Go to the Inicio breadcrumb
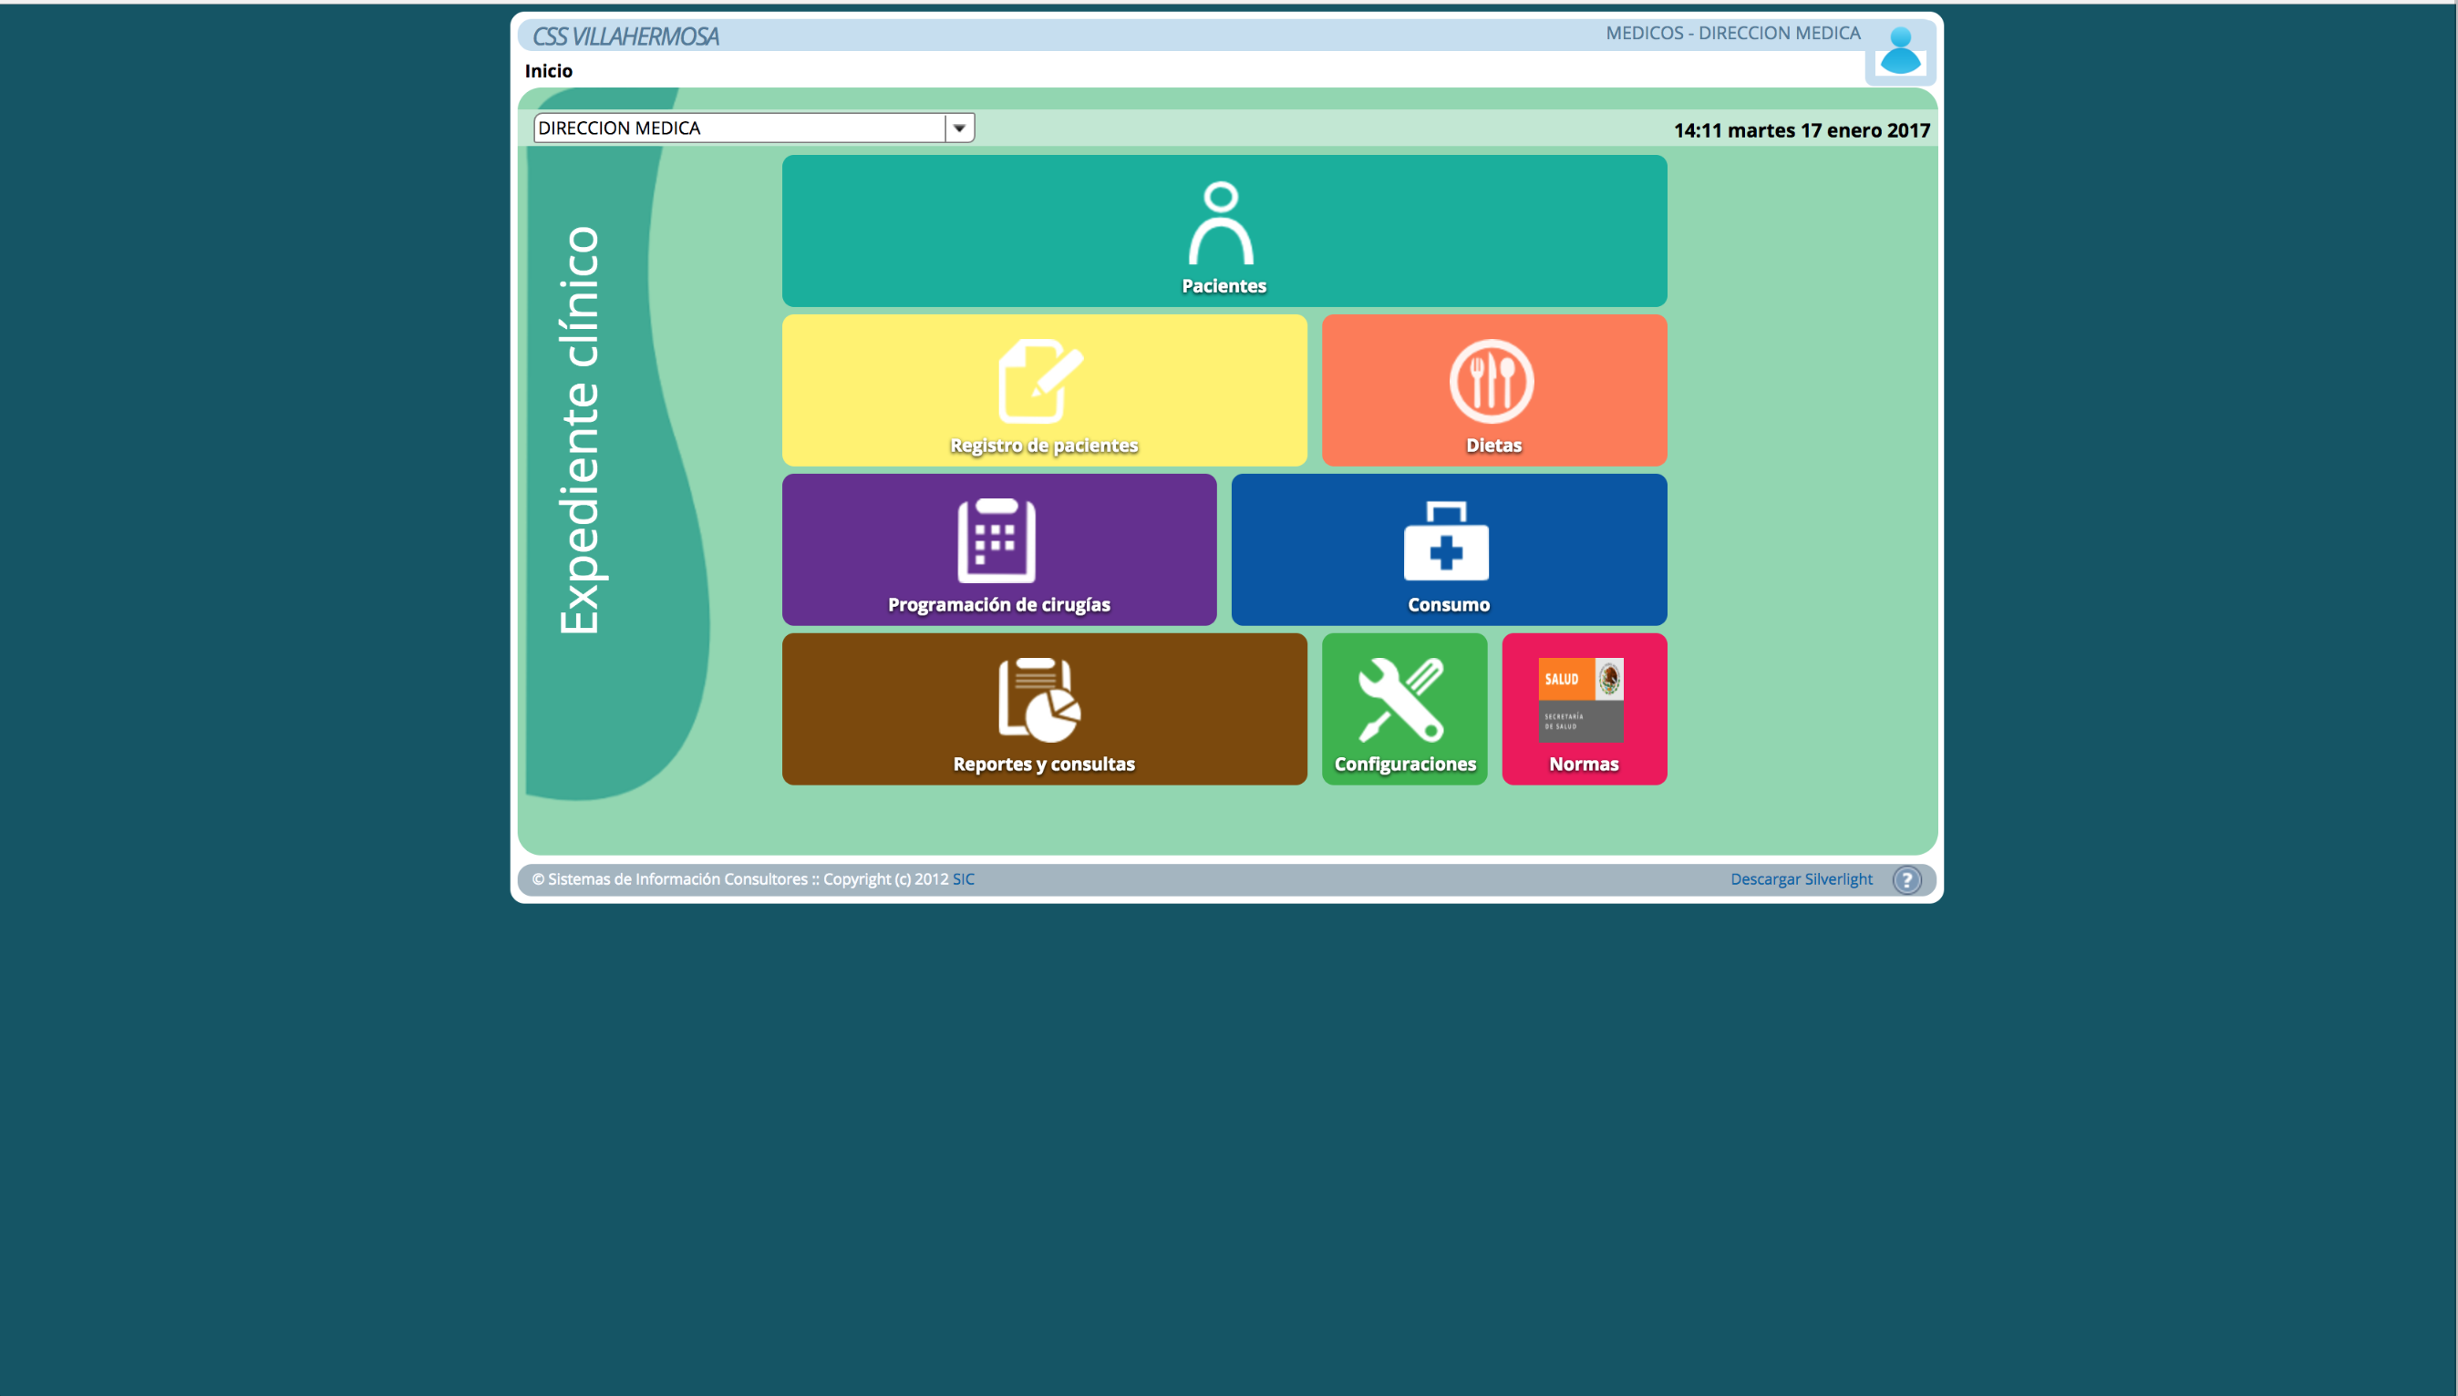Viewport: 2458px width, 1396px height. pos(549,71)
